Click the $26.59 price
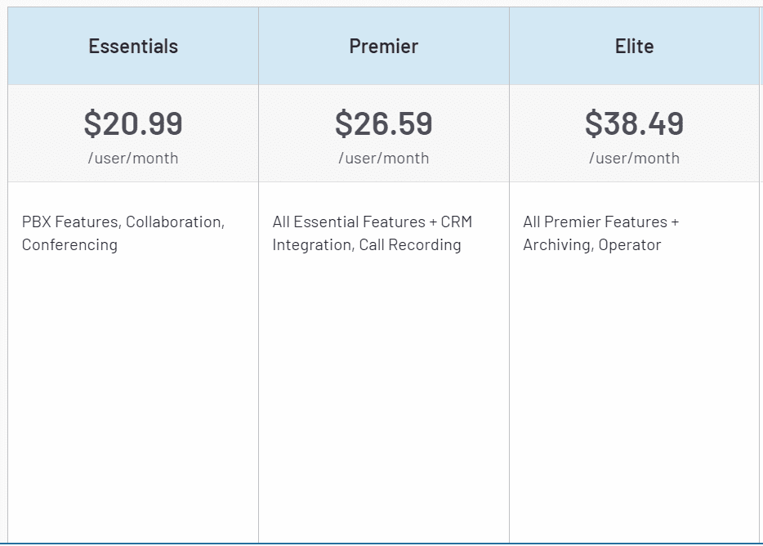 (x=384, y=123)
